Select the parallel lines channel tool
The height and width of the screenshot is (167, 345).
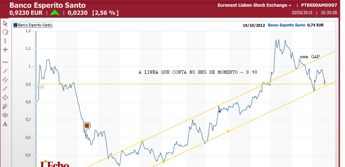point(5,80)
